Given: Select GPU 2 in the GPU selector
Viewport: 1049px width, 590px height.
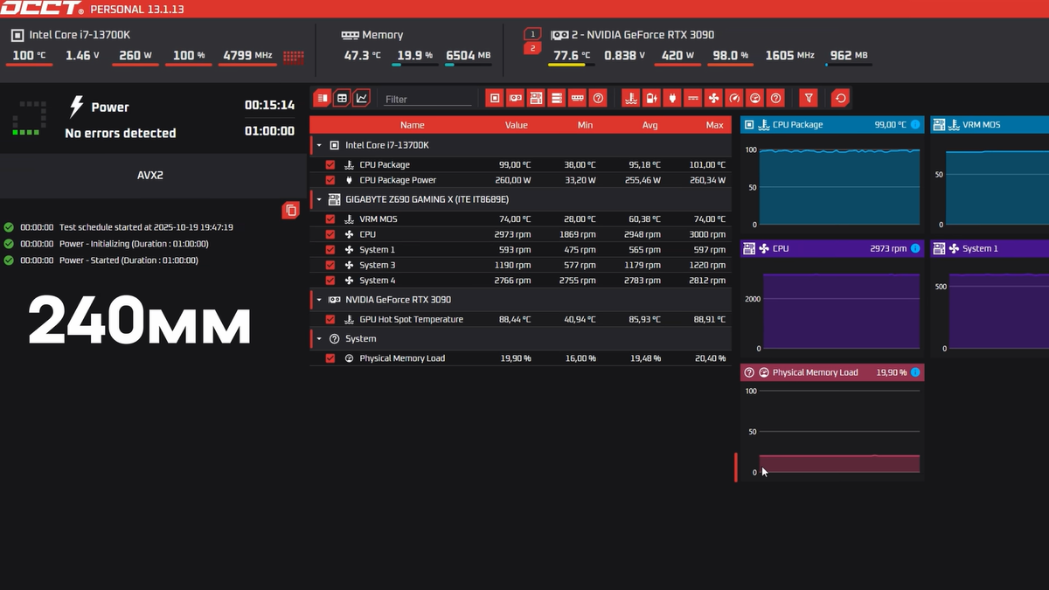Looking at the screenshot, I should pos(532,48).
